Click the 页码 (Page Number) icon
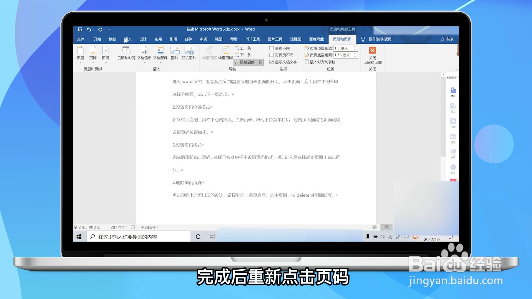This screenshot has width=532, height=299. point(105,50)
